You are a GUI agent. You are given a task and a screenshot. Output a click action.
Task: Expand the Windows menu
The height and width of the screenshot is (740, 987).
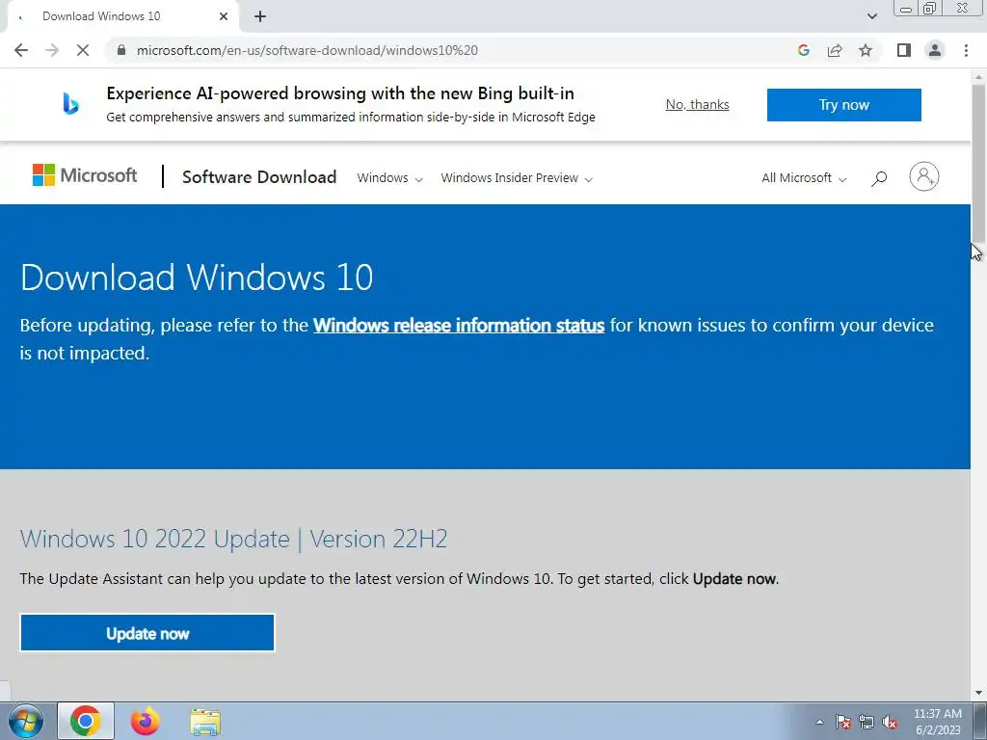coord(389,178)
